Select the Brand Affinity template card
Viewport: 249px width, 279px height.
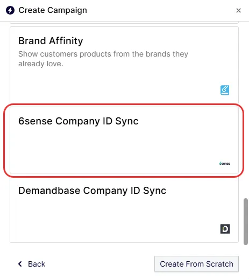[124, 65]
